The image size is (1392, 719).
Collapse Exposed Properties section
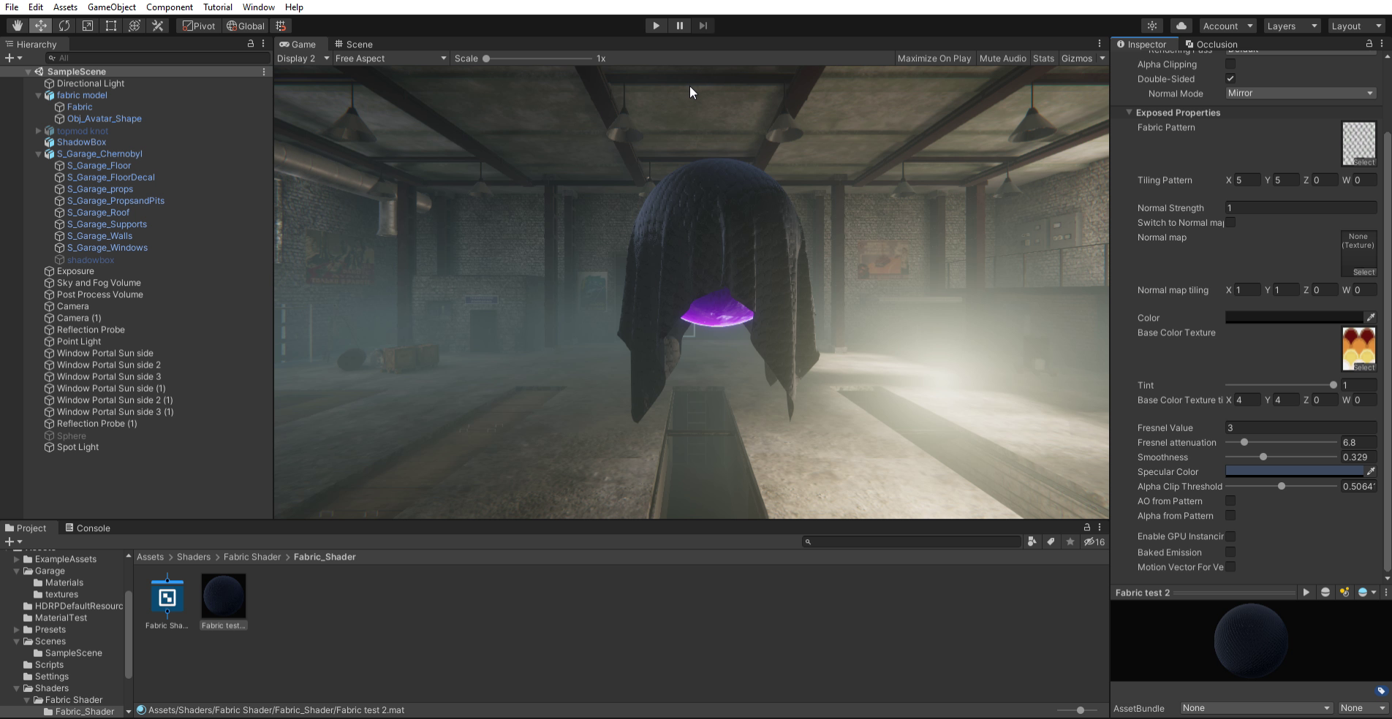tap(1129, 113)
